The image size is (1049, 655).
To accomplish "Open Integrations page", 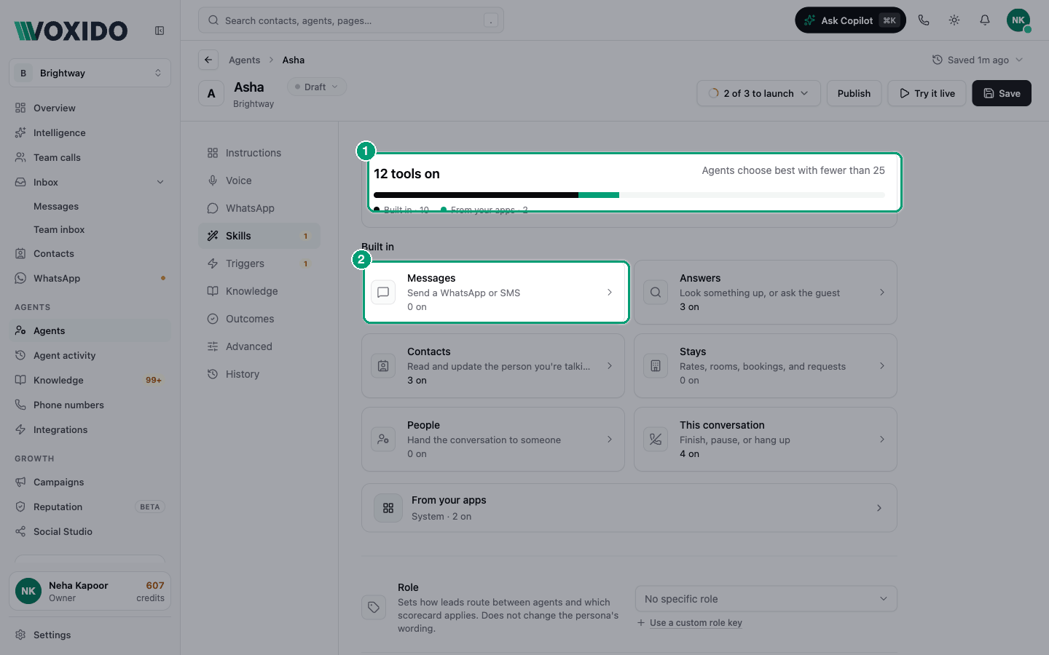I will (x=90, y=429).
